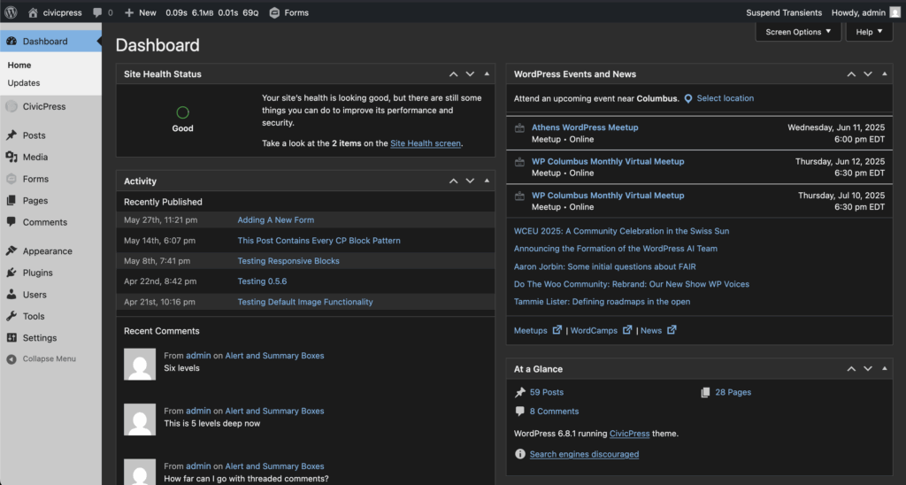Click the WordPress logo in admin bar
Viewport: 906px width, 485px height.
click(11, 12)
